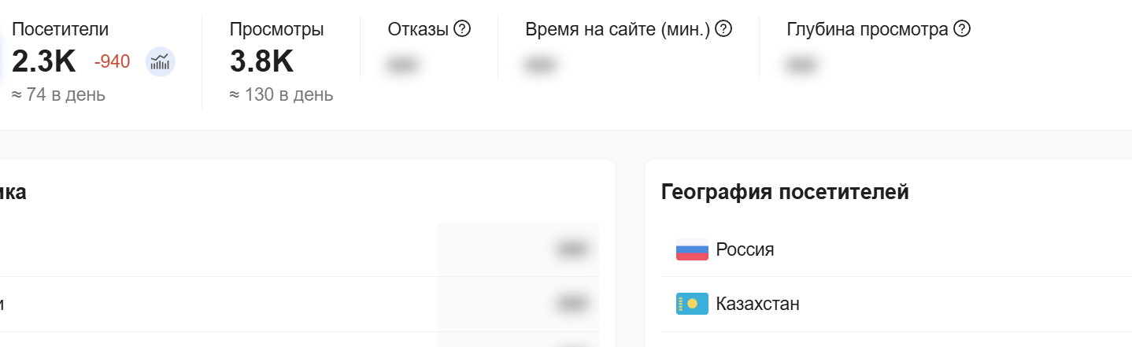The image size is (1132, 347).
Task: Click blurred value under Глубина просмотра
Action: 800,65
